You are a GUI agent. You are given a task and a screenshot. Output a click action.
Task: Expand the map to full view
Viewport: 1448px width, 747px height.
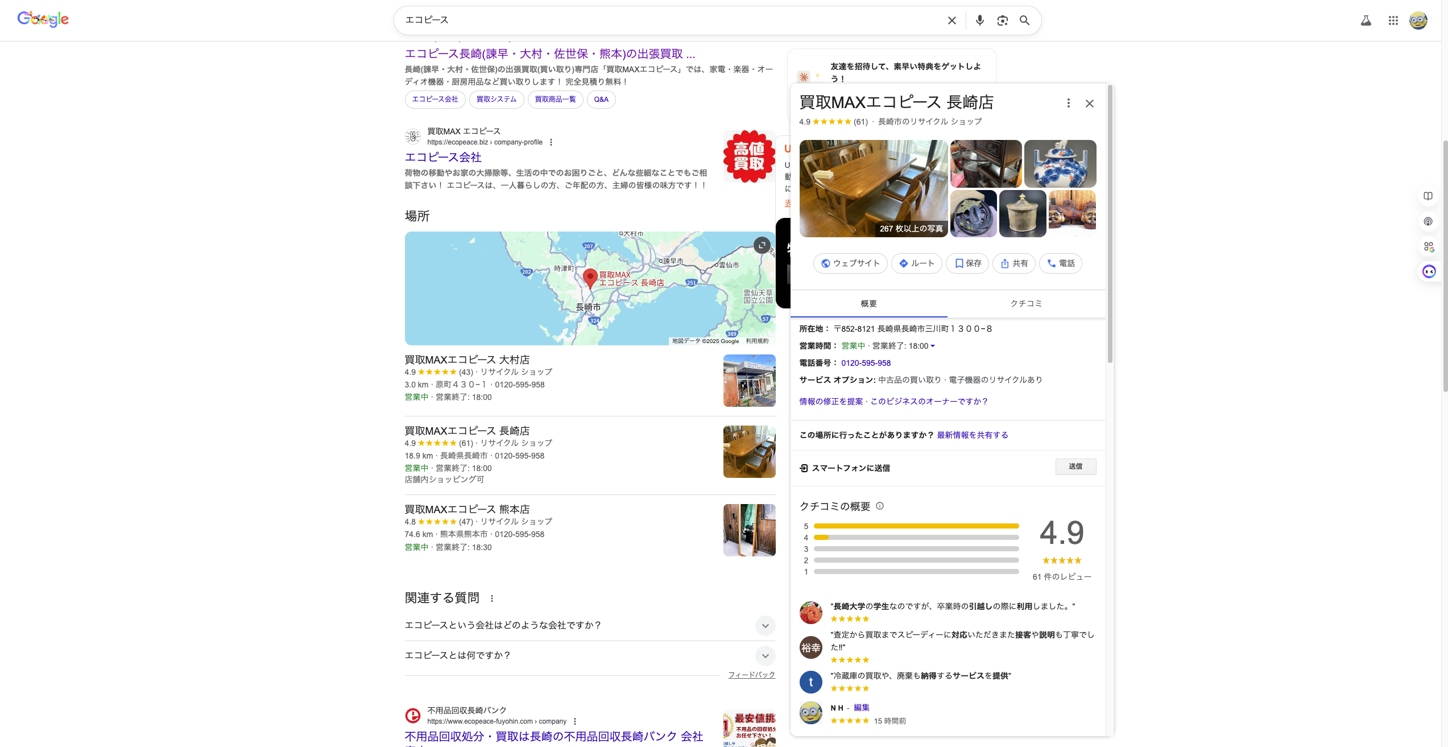coord(762,245)
